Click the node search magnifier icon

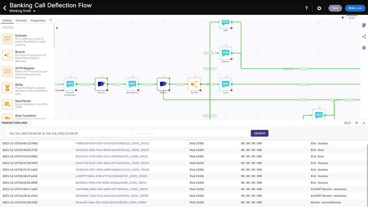(51, 20)
